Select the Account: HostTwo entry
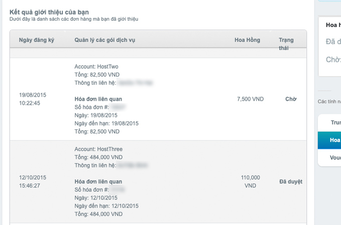 pos(96,67)
